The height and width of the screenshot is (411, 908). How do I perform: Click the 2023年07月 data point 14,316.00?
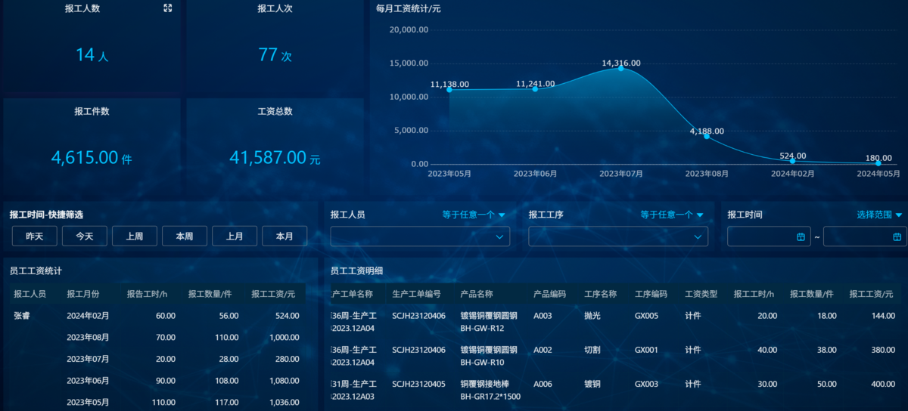pyautogui.click(x=621, y=68)
